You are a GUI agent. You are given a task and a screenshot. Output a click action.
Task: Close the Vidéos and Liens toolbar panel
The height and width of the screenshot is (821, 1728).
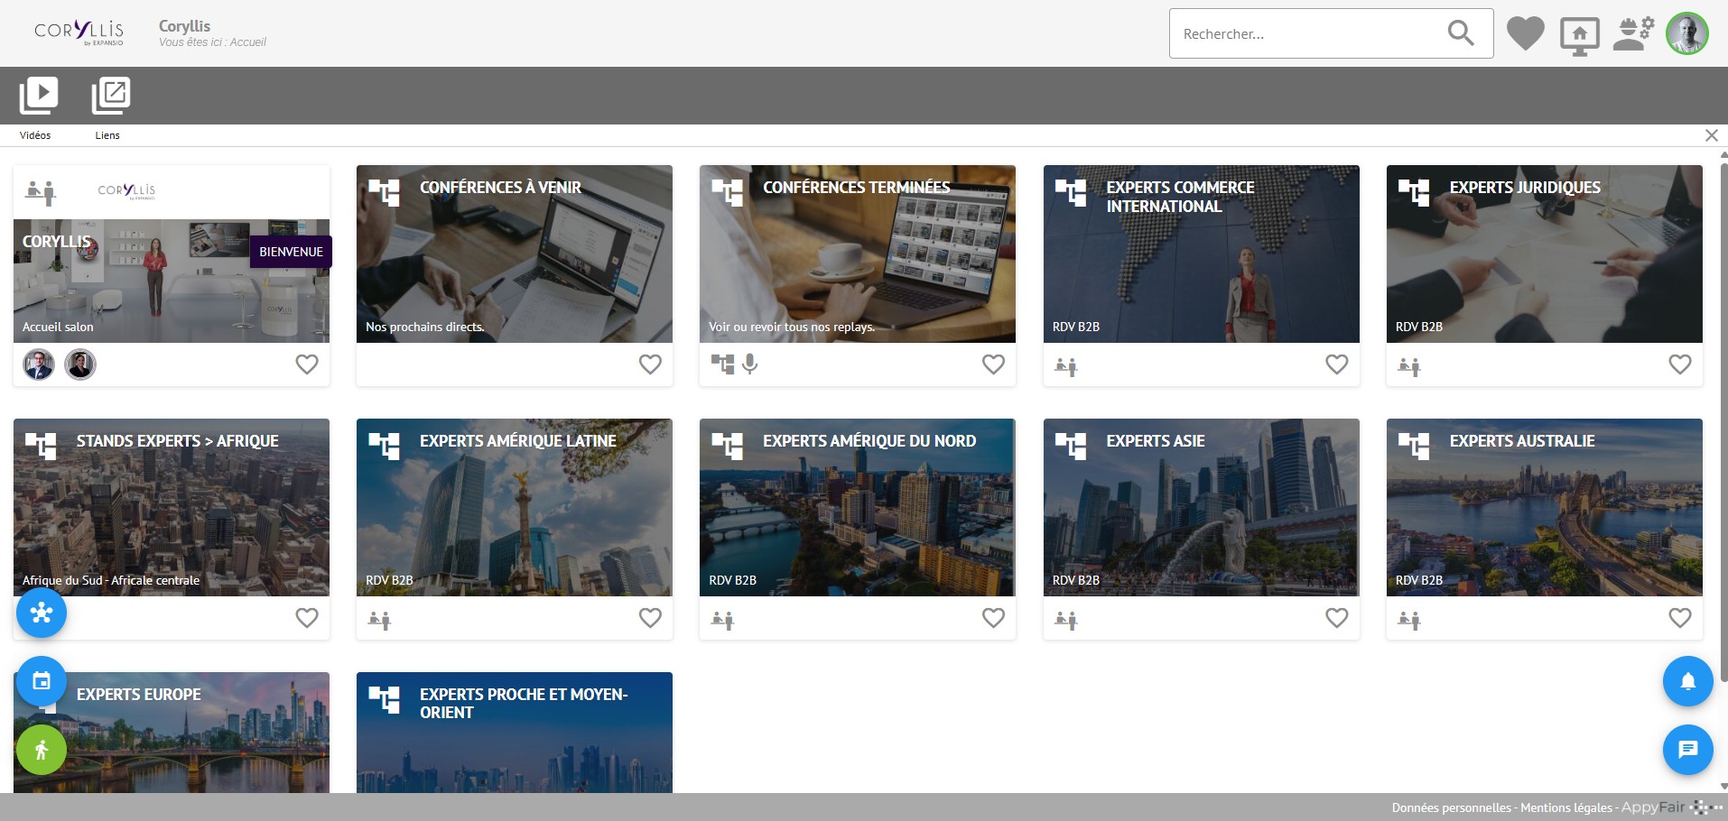coord(1711,135)
